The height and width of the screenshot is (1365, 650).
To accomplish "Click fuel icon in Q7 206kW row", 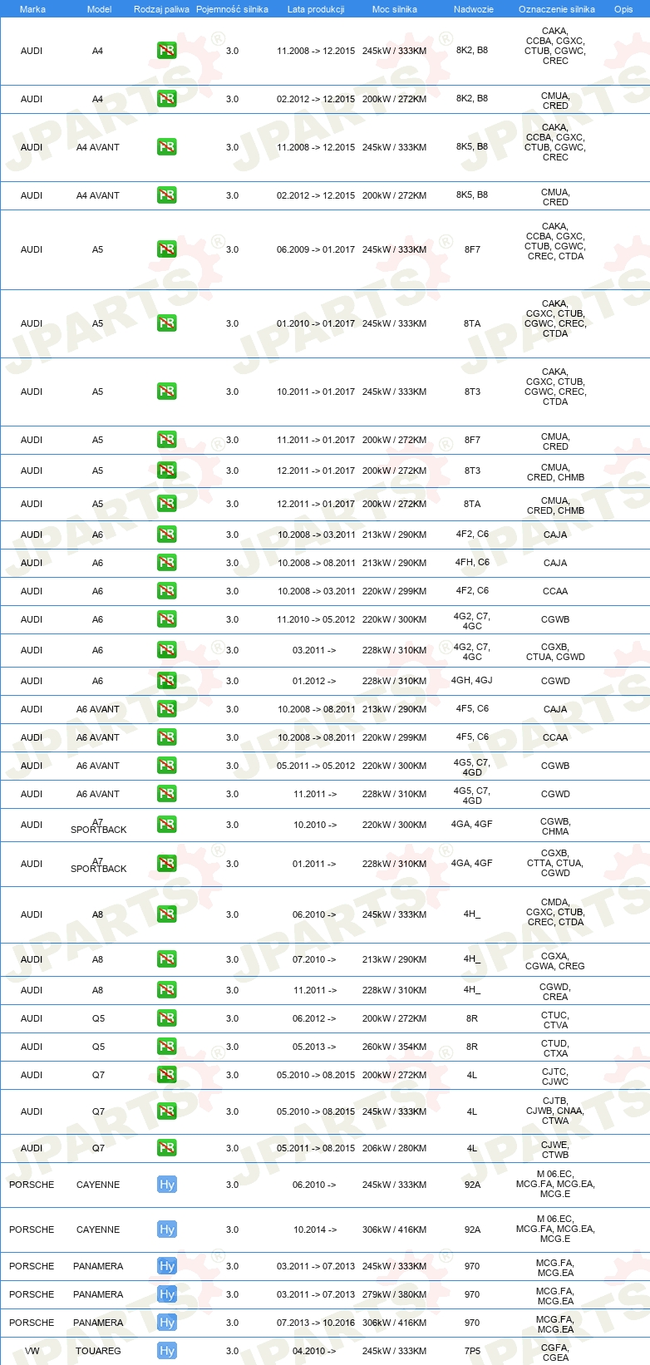I will 167,1148.
